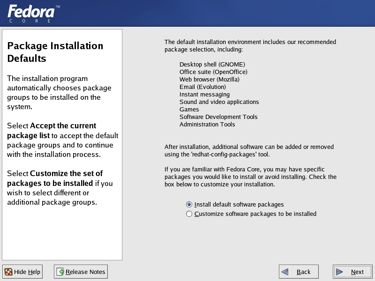Click the left arrow icon on Back
375x281 pixels.
pyautogui.click(x=285, y=272)
